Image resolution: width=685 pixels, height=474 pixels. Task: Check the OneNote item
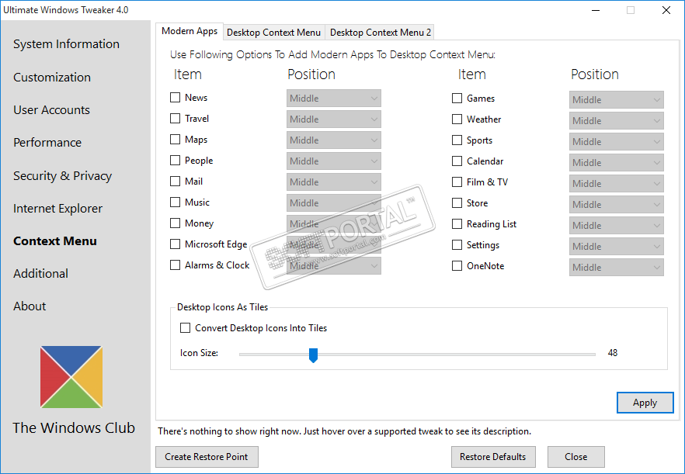click(457, 266)
